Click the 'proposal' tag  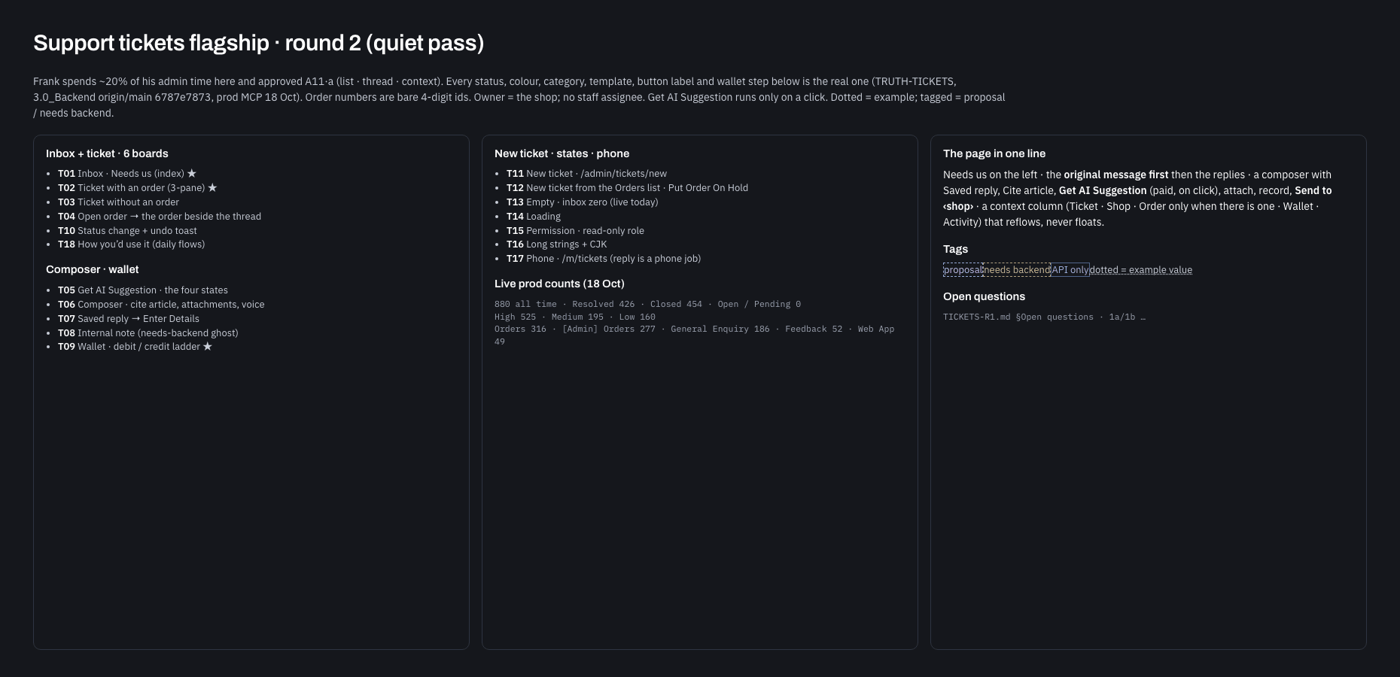coord(963,270)
